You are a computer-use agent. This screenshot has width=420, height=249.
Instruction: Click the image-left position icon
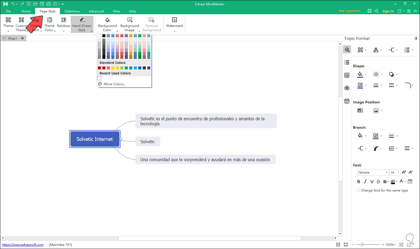tap(360, 111)
